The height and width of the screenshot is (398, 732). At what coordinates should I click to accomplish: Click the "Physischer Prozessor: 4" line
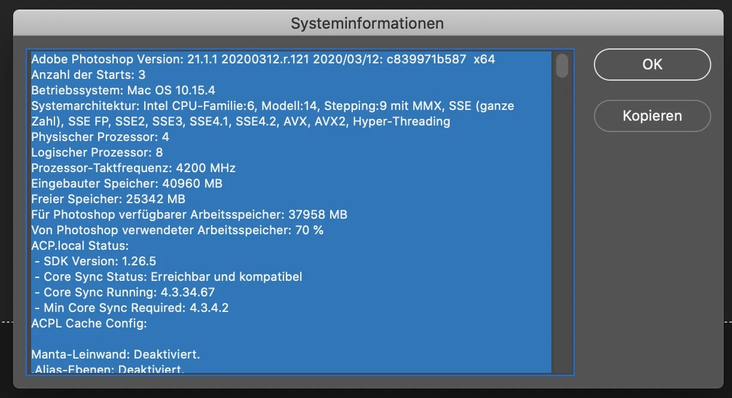(x=100, y=137)
